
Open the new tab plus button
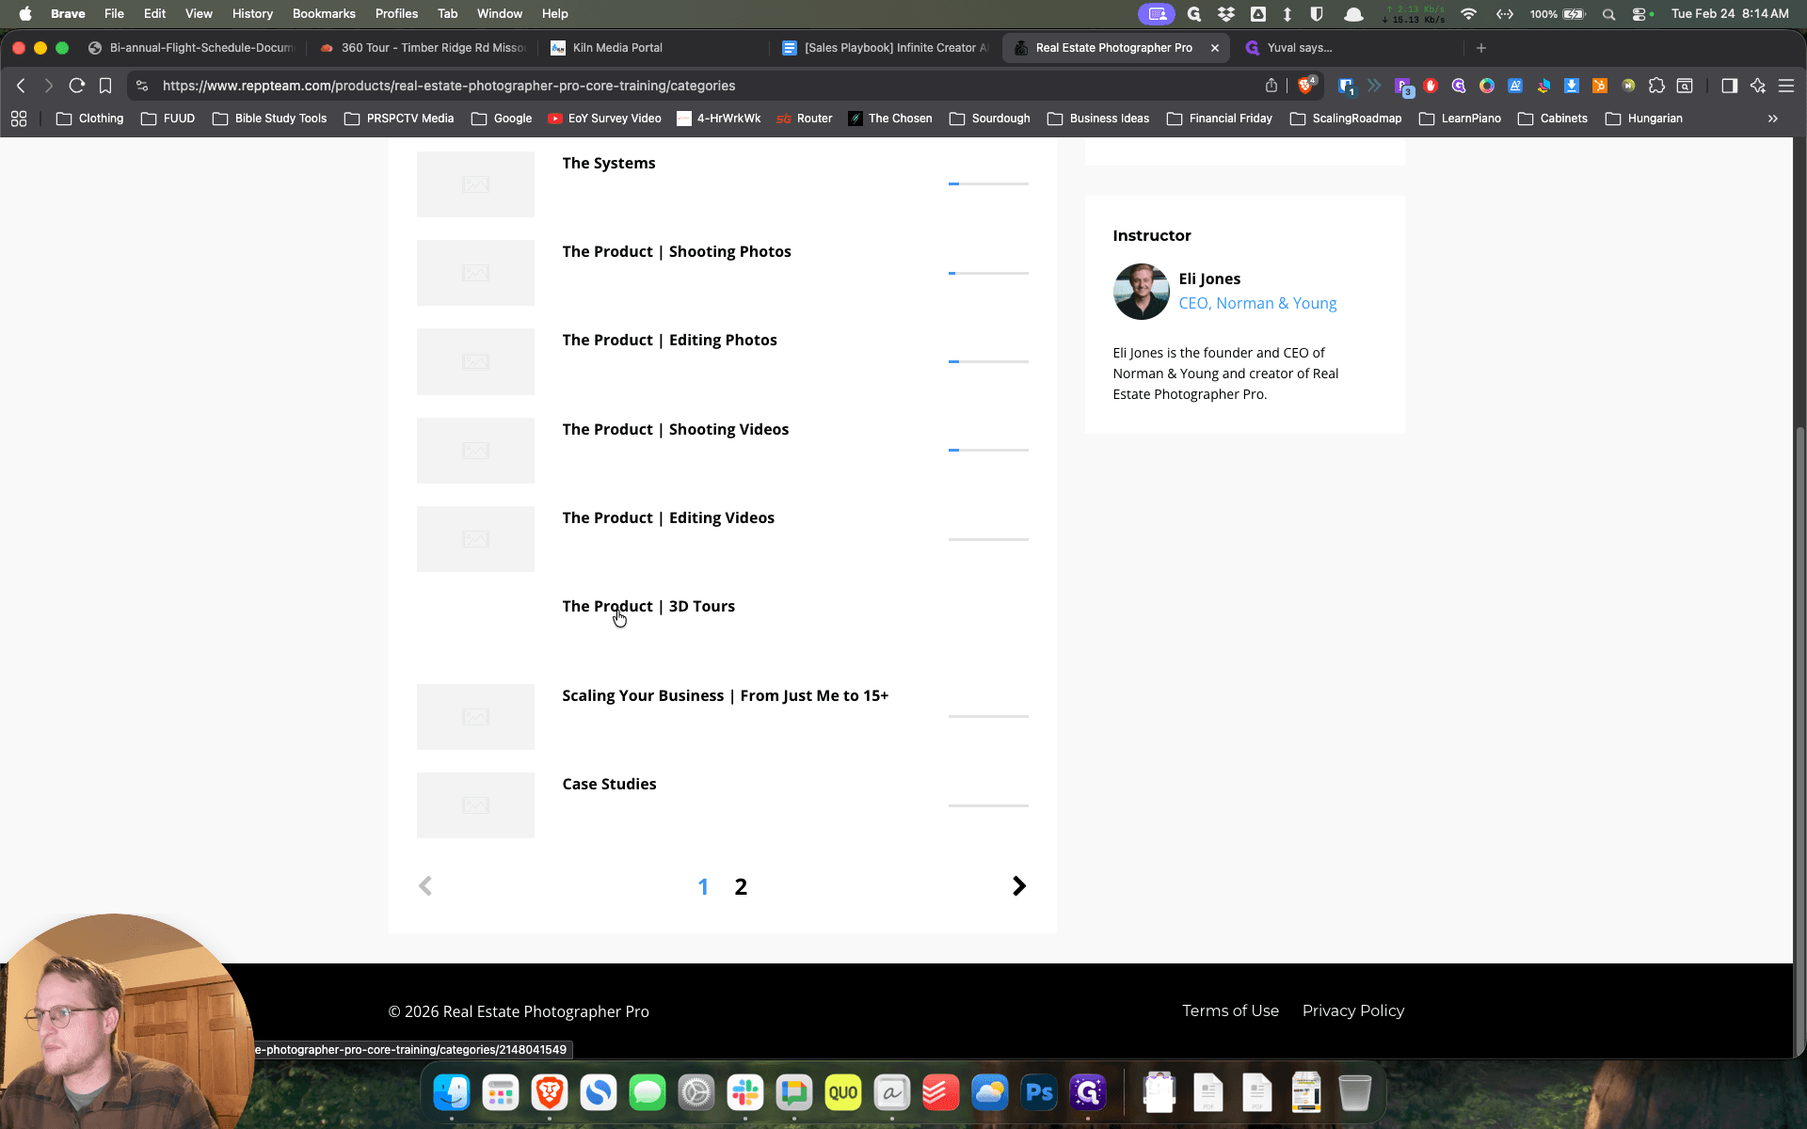(x=1481, y=48)
